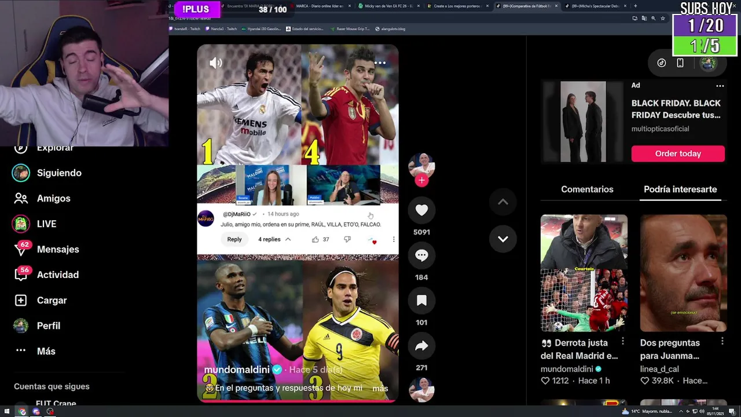
Task: Click Reply on the DjMaRiiO comment
Action: (234, 239)
